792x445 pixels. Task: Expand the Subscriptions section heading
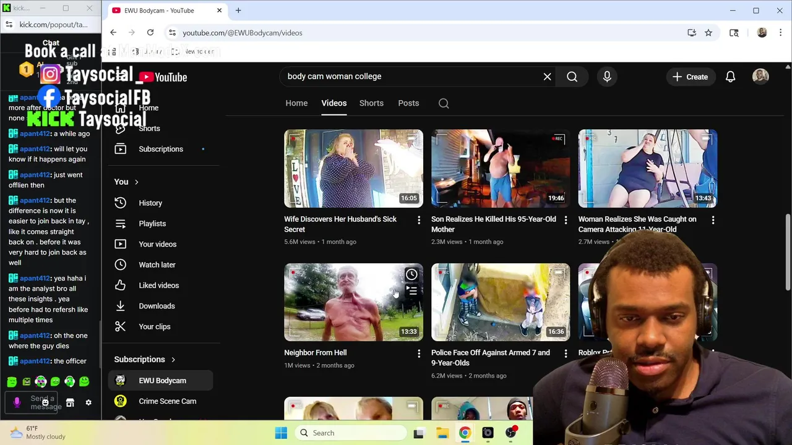(x=145, y=360)
